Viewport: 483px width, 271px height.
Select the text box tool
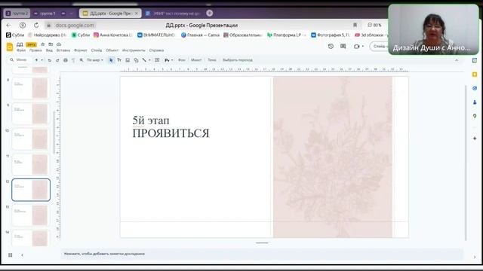pyautogui.click(x=119, y=60)
